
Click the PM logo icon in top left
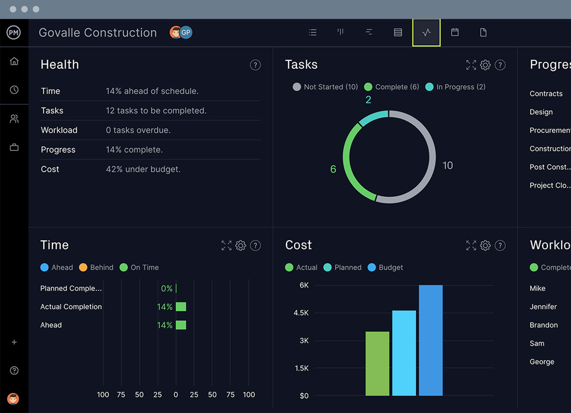click(x=13, y=32)
